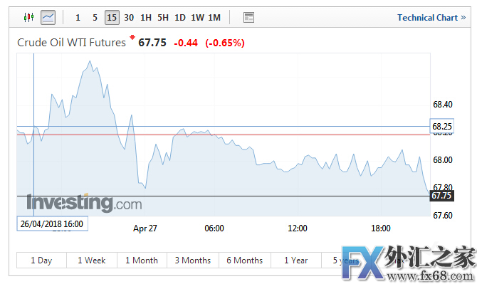This screenshot has height=284, width=477.
Task: Click the double chevron after Technical Chart
Action: click(463, 18)
